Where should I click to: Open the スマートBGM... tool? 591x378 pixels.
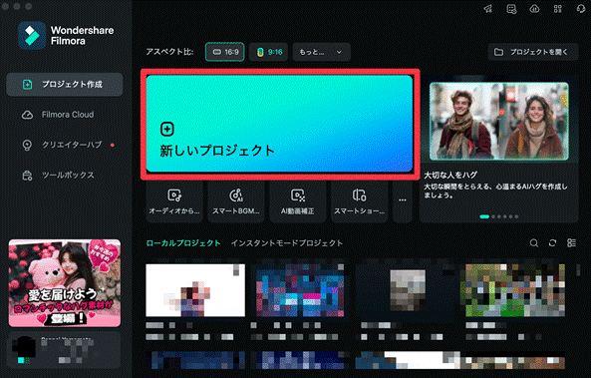pyautogui.click(x=236, y=201)
